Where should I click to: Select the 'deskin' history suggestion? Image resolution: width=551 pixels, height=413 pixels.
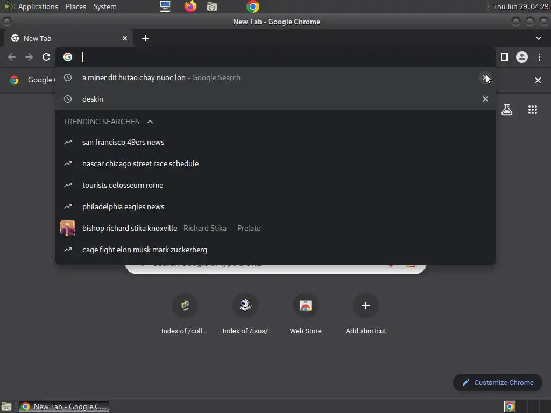275,99
